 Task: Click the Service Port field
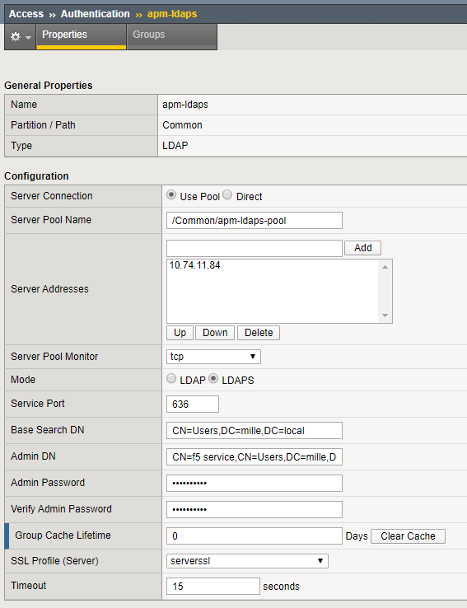coord(193,404)
